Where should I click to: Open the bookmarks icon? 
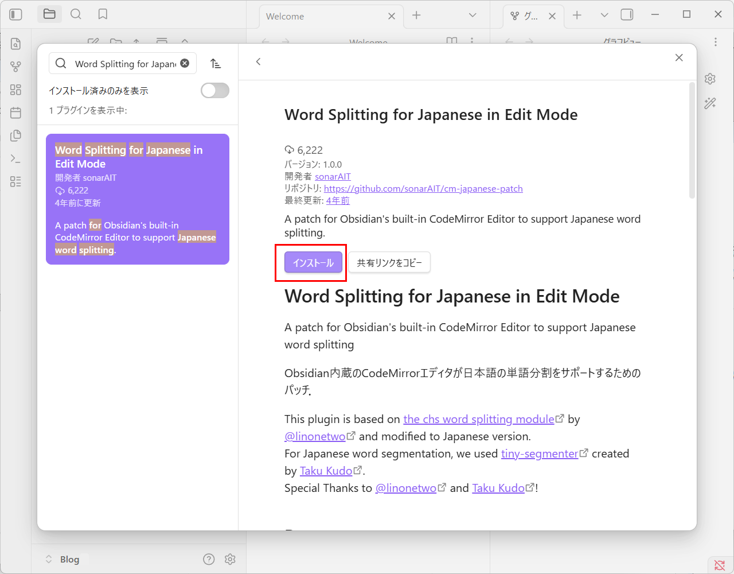103,14
